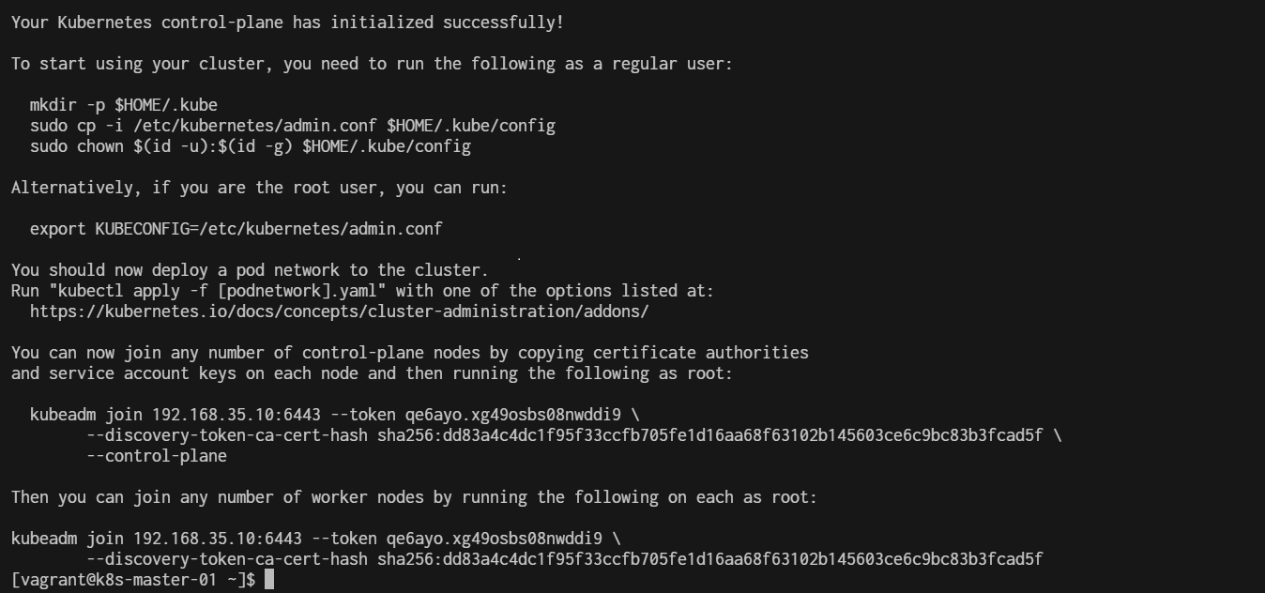Select the 'sudo cp -i' command line
The width and height of the screenshot is (1265, 593).
[x=292, y=126]
